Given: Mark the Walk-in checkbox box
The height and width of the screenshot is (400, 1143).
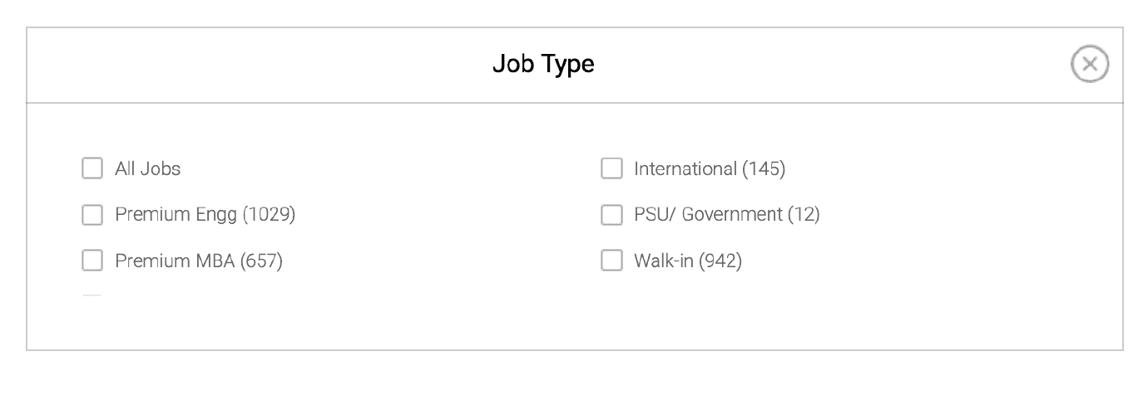Looking at the screenshot, I should 611,261.
